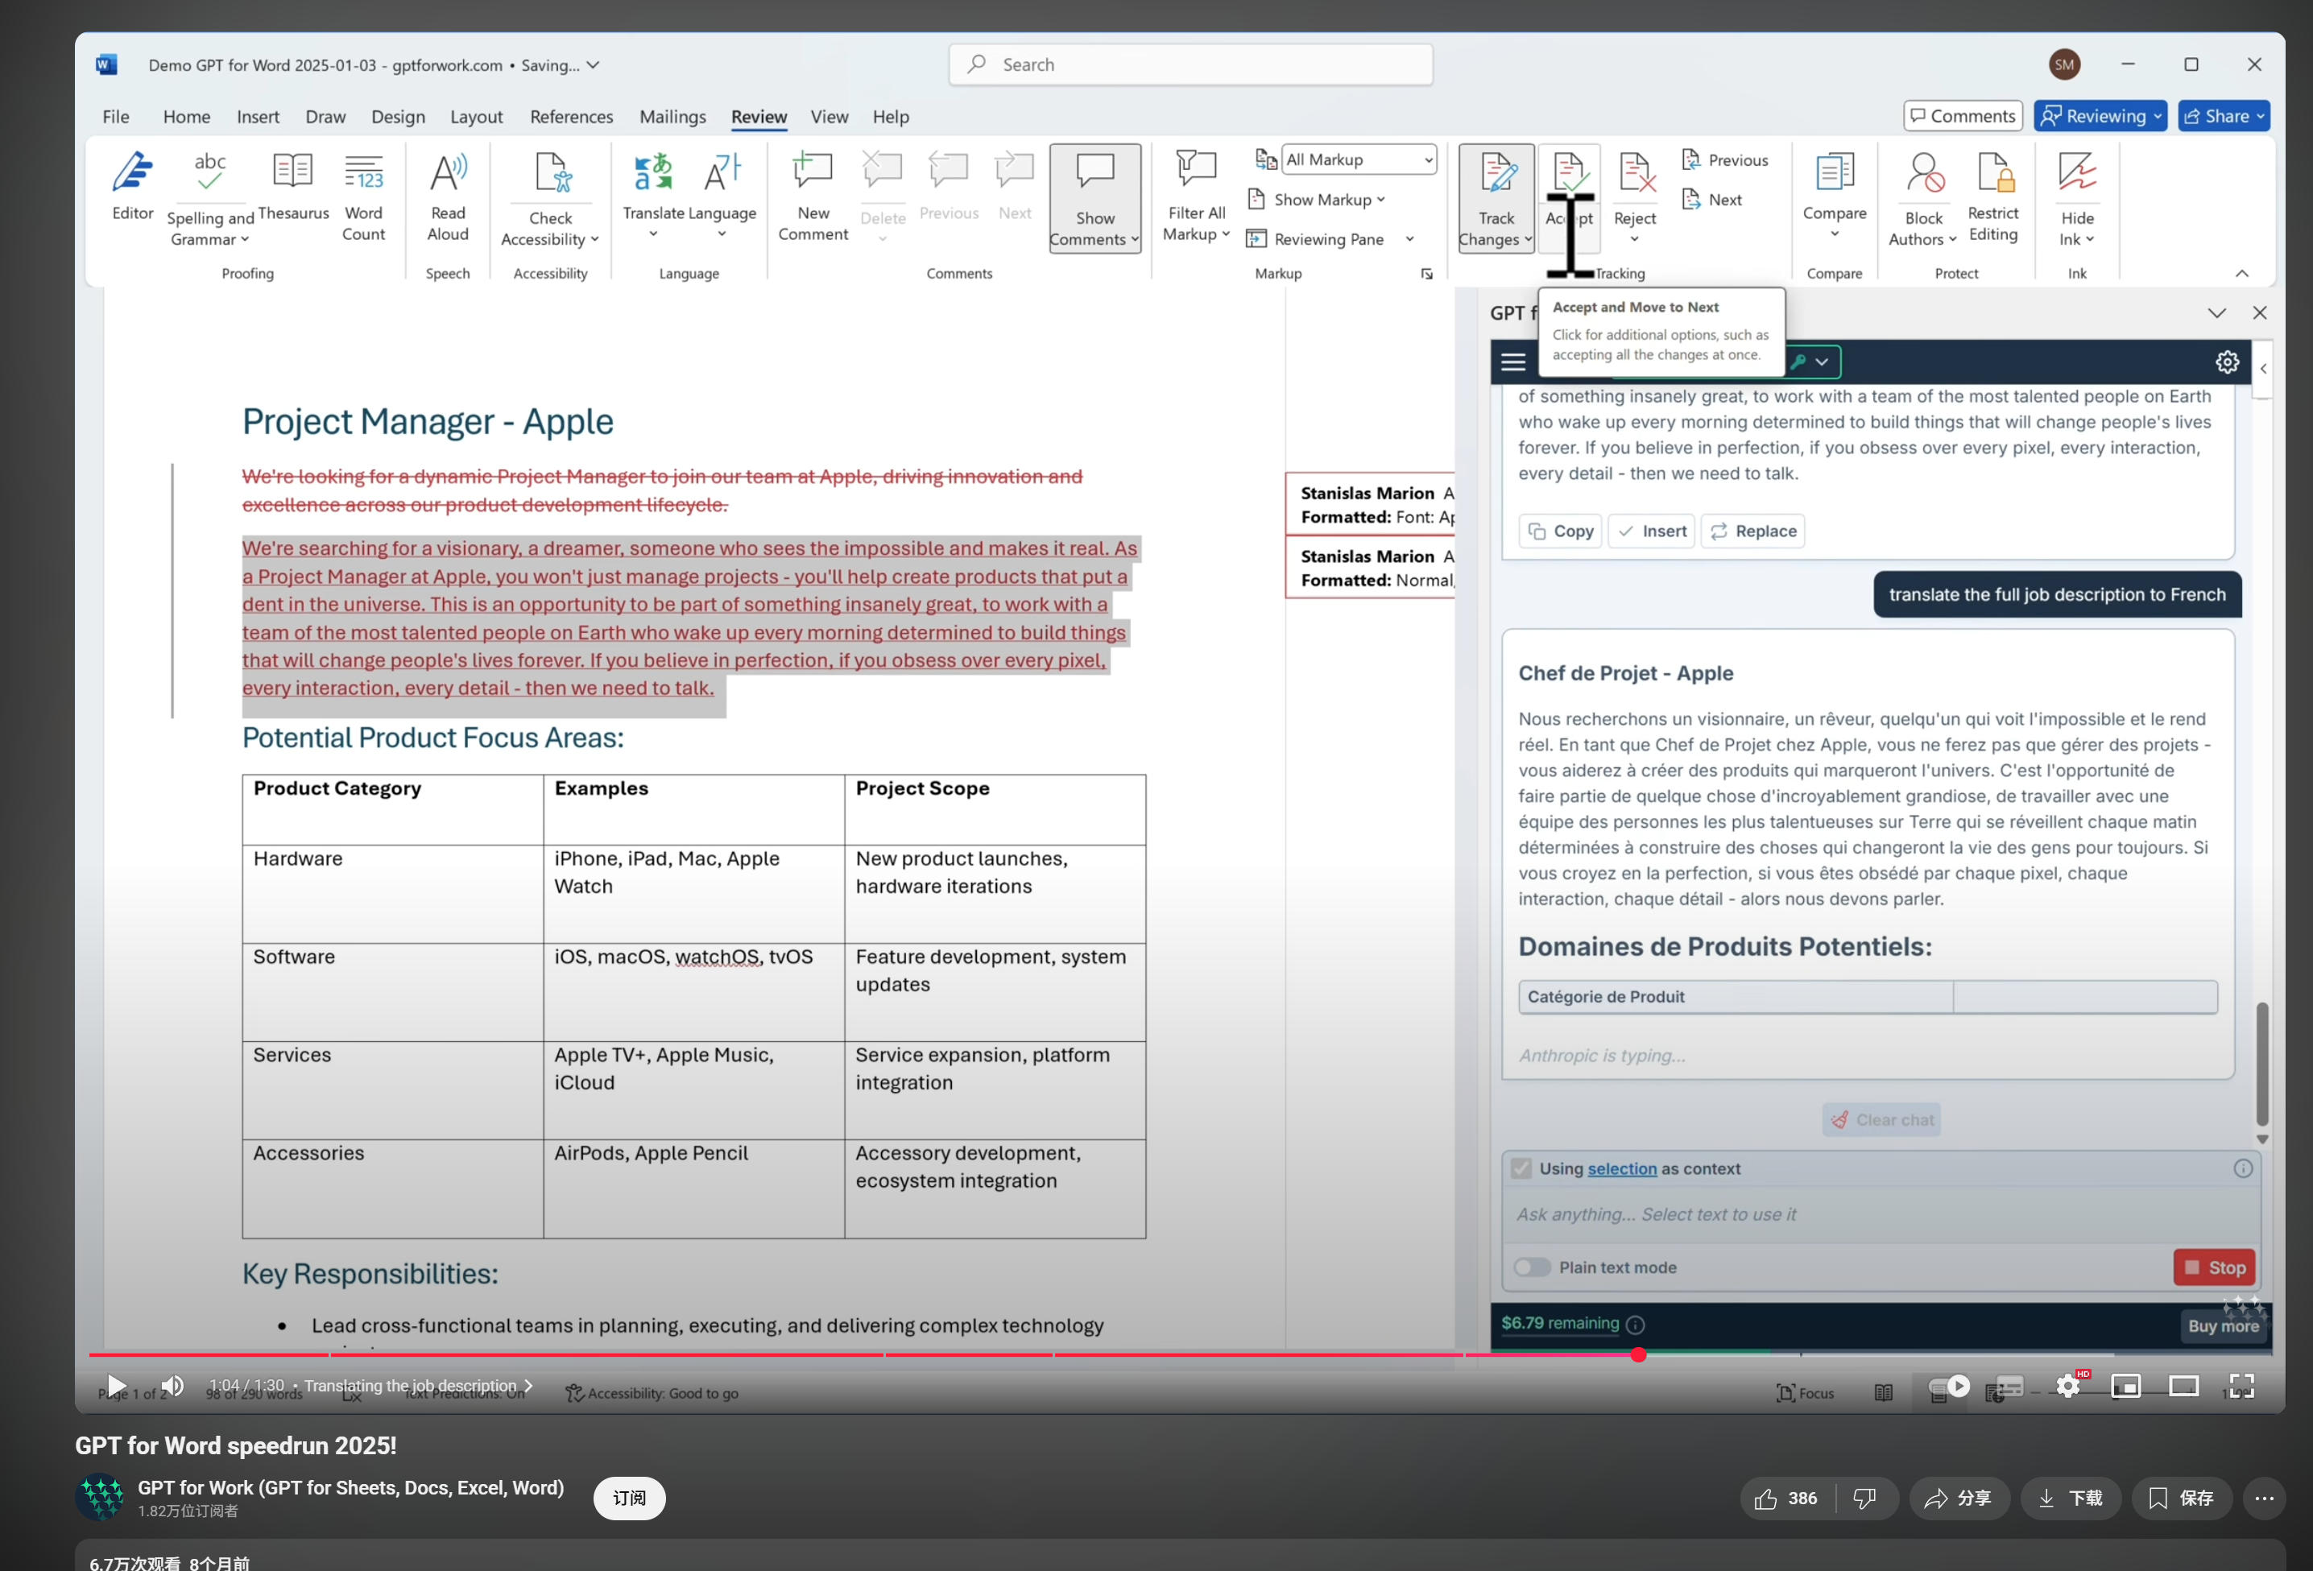Click the video progress bar scrubber
The width and height of the screenshot is (2313, 1571).
(1637, 1354)
